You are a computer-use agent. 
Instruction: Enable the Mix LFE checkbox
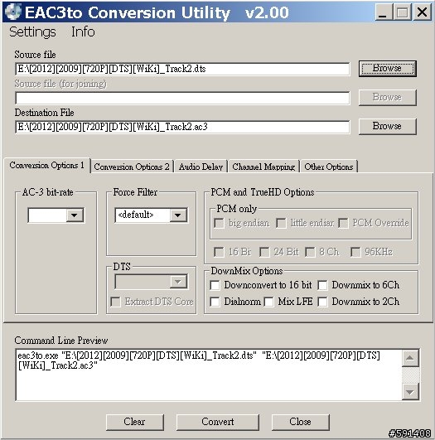[268, 302]
